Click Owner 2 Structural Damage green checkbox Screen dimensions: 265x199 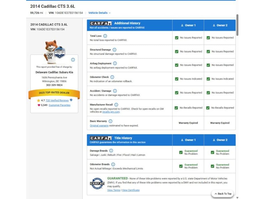(x=208, y=52)
